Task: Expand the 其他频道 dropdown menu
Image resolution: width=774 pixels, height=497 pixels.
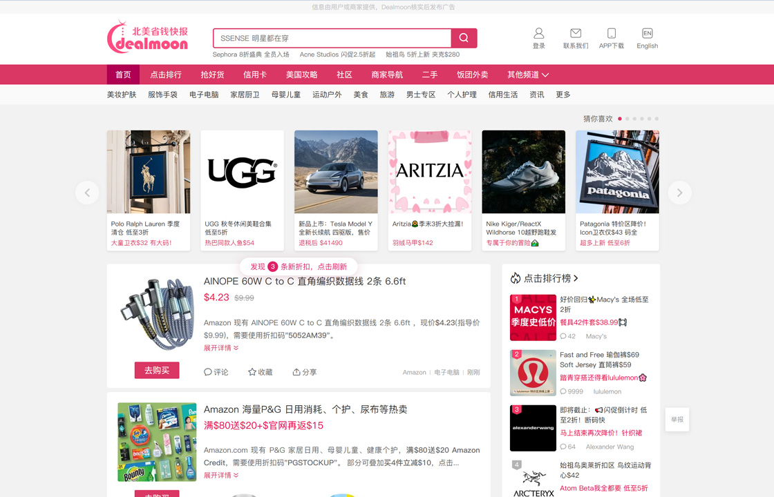Action: click(x=528, y=75)
